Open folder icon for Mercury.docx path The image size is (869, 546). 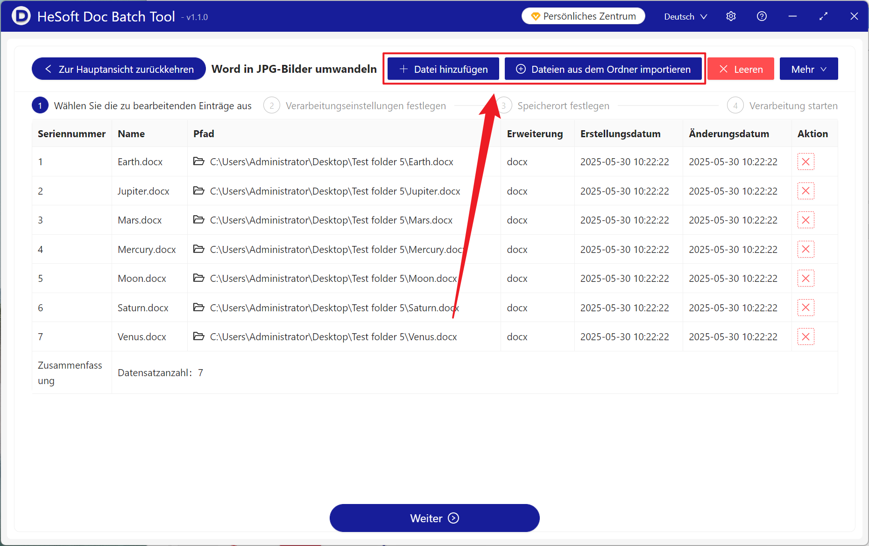pos(199,249)
